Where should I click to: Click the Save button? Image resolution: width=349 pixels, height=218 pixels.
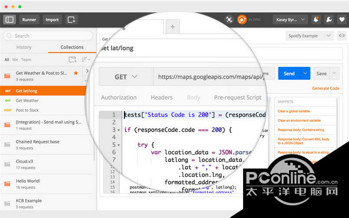pyautogui.click(x=322, y=73)
